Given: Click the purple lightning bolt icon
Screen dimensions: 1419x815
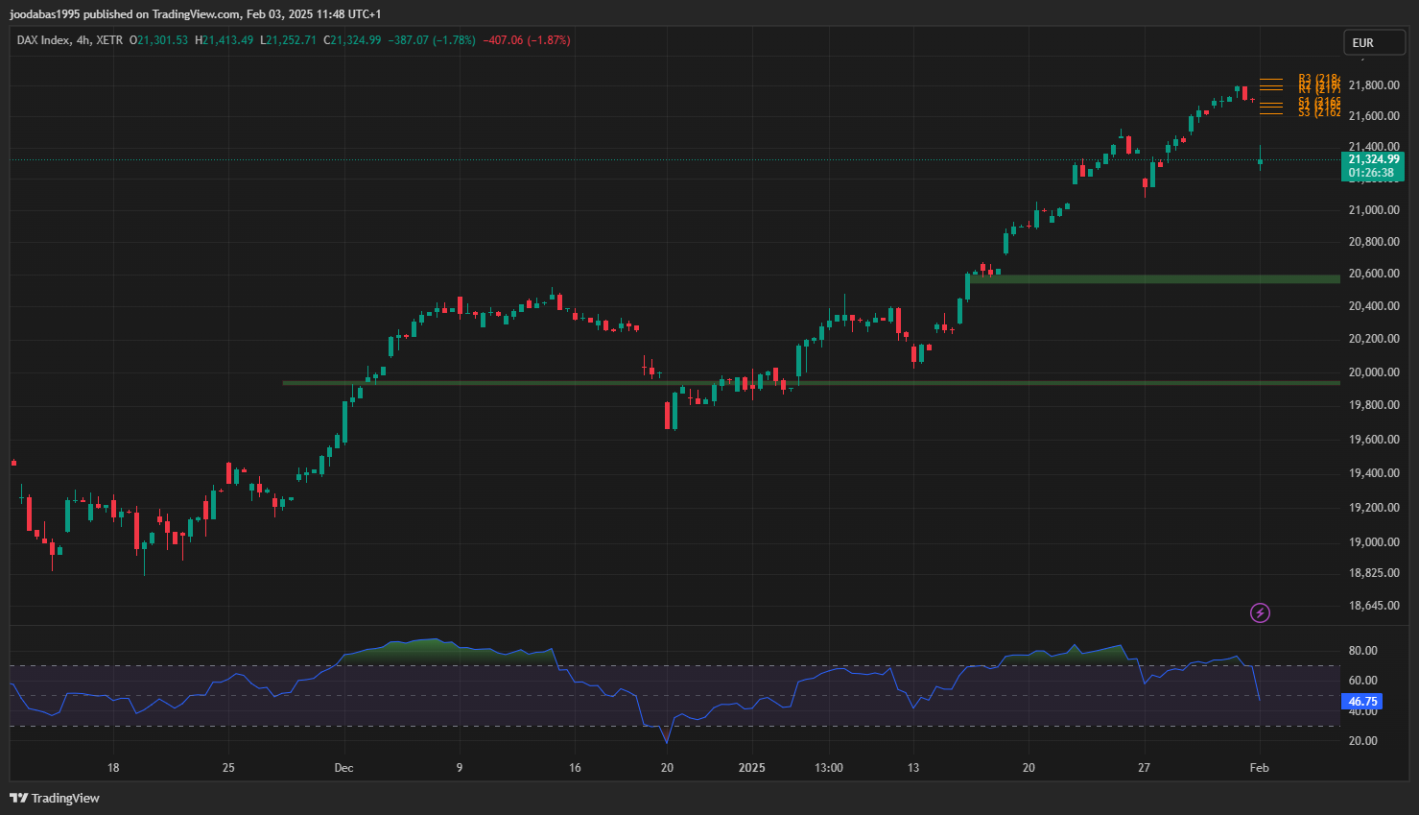Looking at the screenshot, I should tap(1260, 612).
